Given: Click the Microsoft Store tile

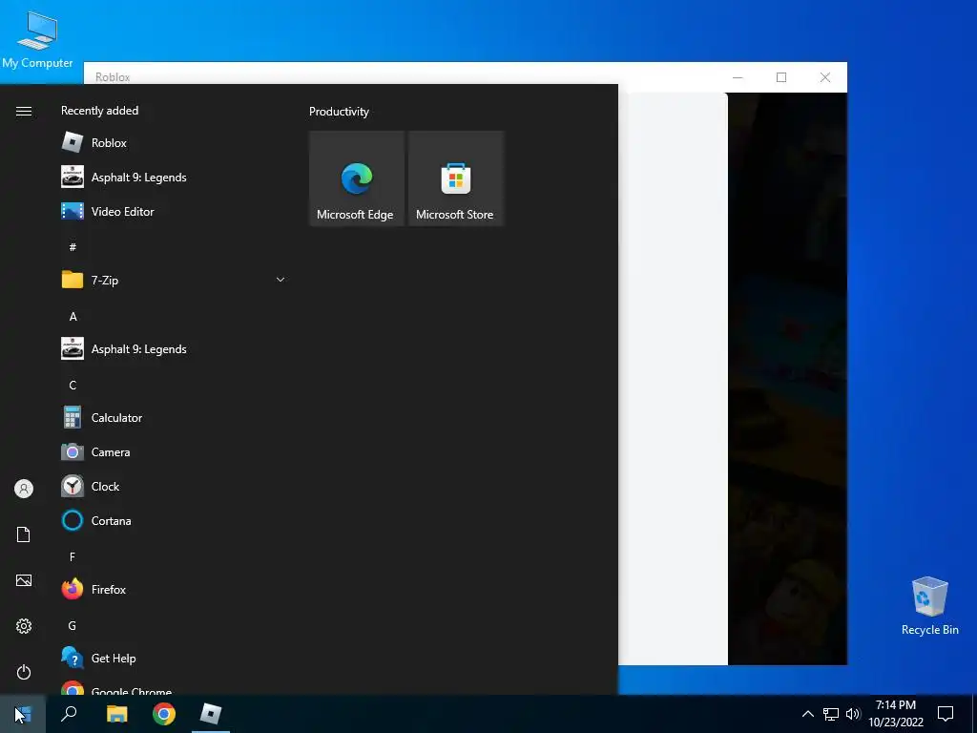Looking at the screenshot, I should 455,178.
